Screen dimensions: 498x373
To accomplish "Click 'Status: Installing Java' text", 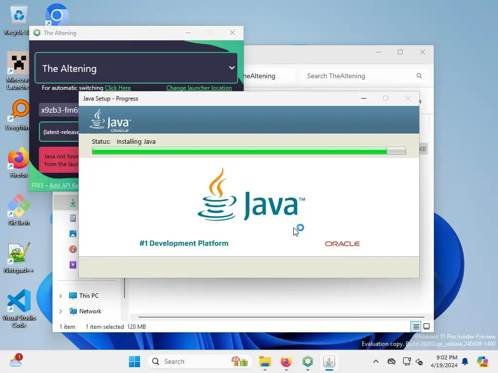I will [x=124, y=141].
